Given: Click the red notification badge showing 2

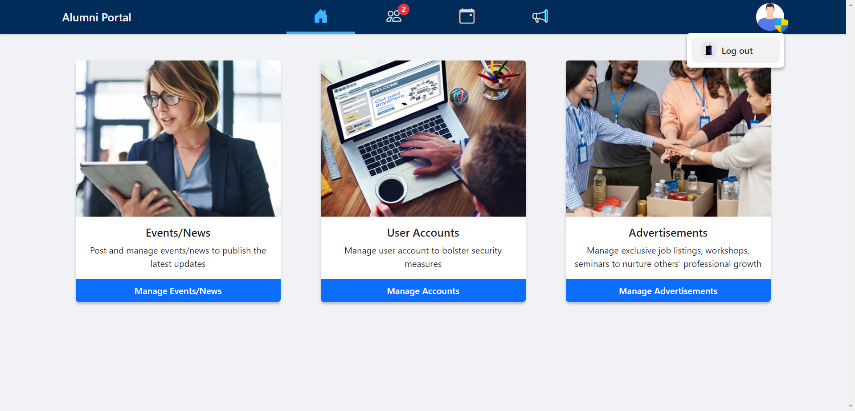Looking at the screenshot, I should click(404, 9).
